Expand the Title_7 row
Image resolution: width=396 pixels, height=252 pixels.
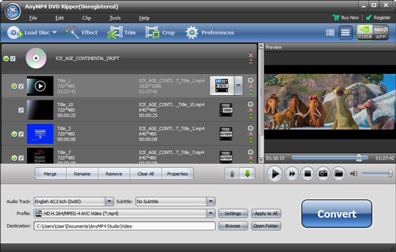click(x=14, y=158)
